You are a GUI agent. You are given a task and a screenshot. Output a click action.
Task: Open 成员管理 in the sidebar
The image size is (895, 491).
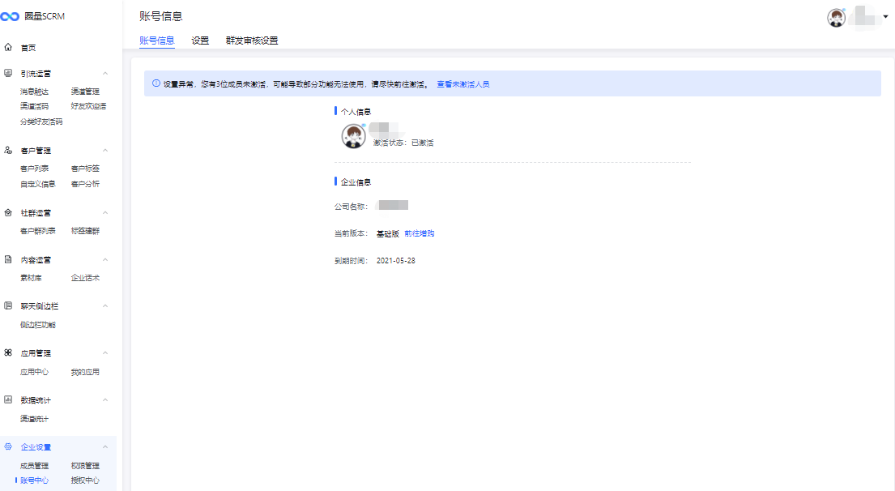tap(34, 466)
